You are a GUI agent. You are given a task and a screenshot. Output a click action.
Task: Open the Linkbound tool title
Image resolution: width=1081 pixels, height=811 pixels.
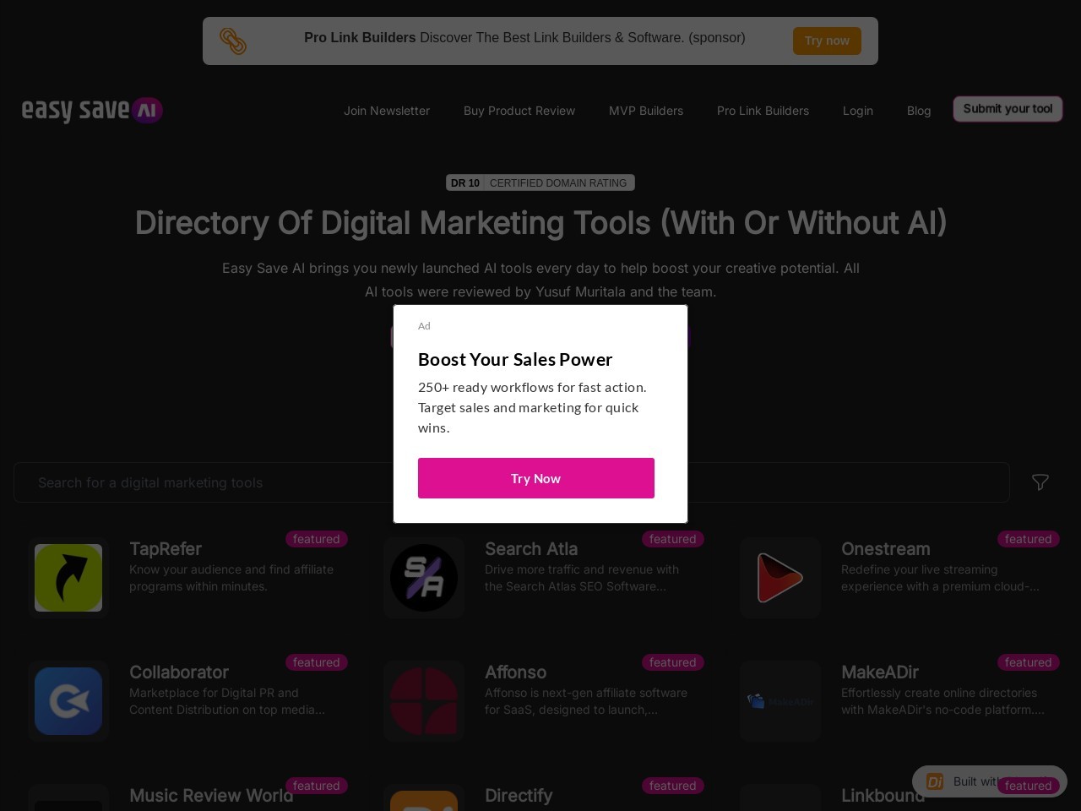pyautogui.click(x=883, y=796)
